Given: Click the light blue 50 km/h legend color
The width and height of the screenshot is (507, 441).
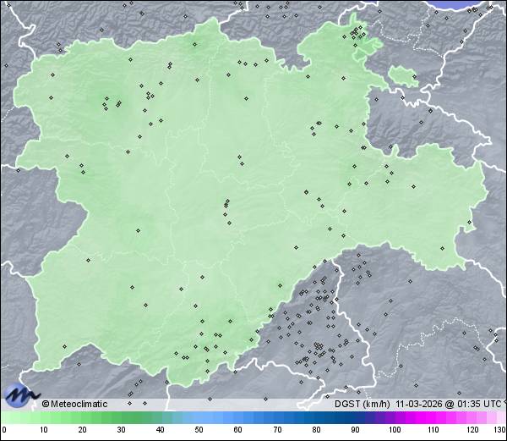Looking at the screenshot, I should tap(199, 418).
